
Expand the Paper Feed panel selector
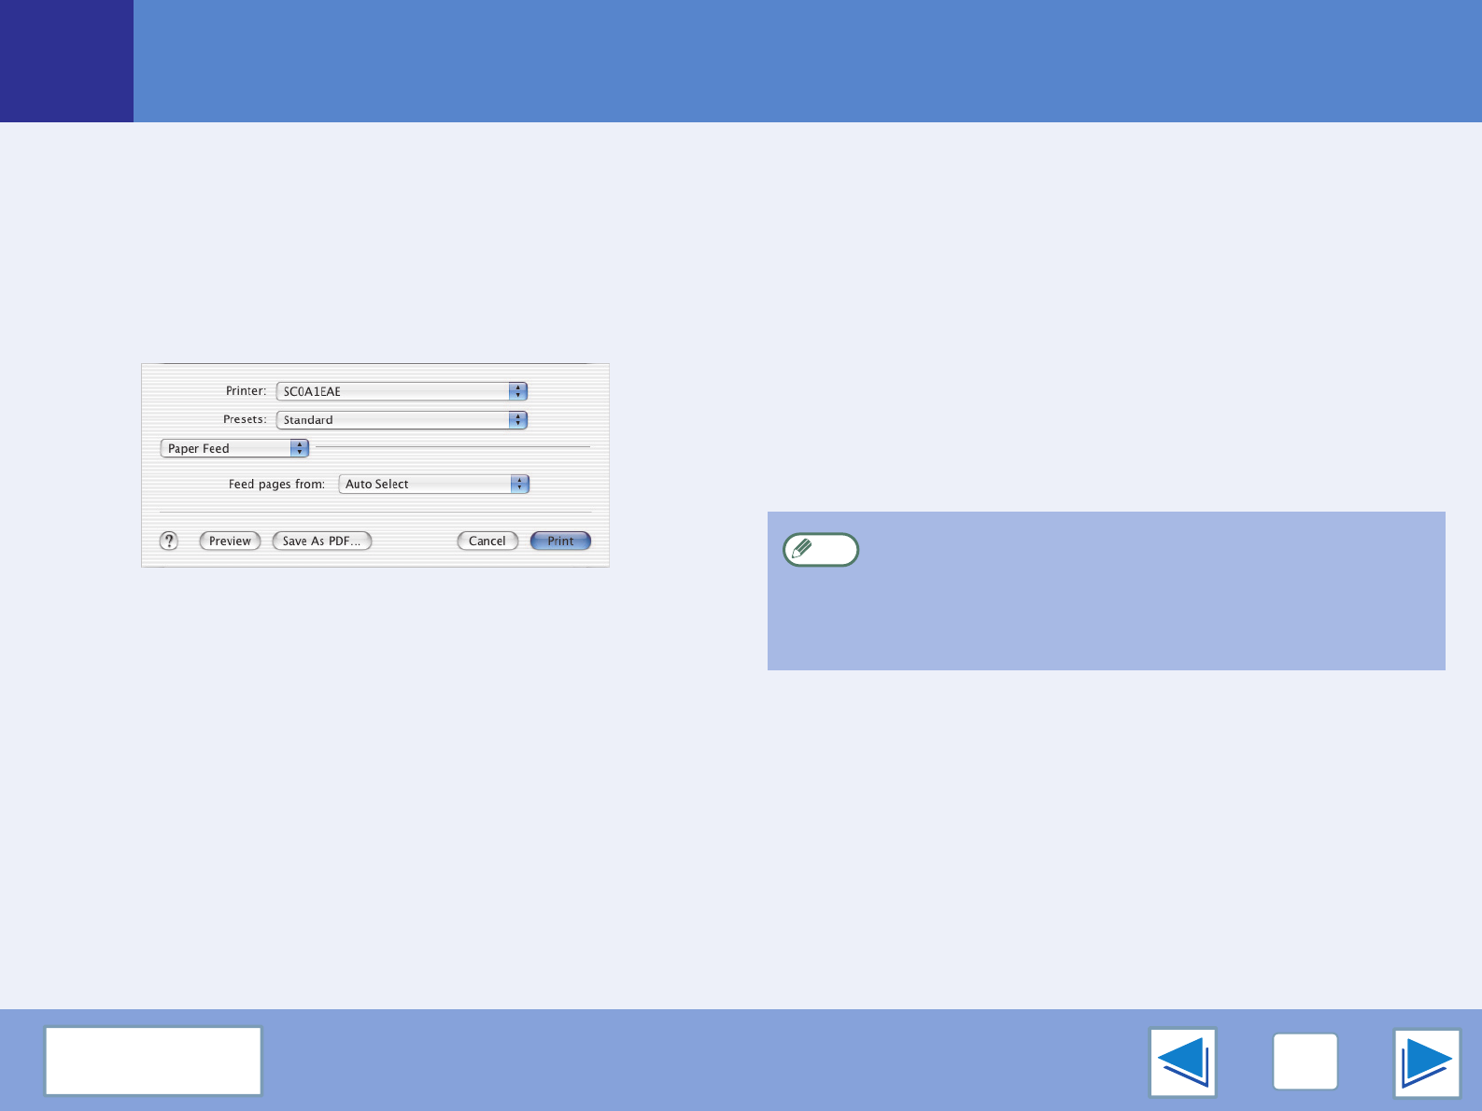coord(234,448)
